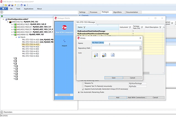
Task: Filter the Package Rate column
Action: click(142, 27)
